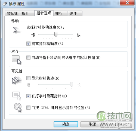Open the 指针 tab

click(27, 14)
